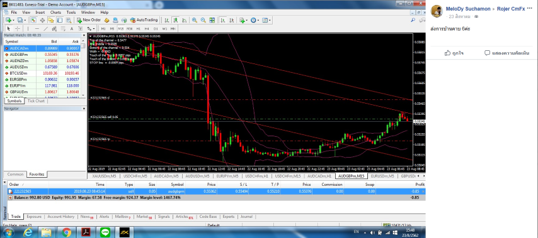This screenshot has height=238, width=538.
Task: Enable the chart auto scroll toggle
Action: 222,20
